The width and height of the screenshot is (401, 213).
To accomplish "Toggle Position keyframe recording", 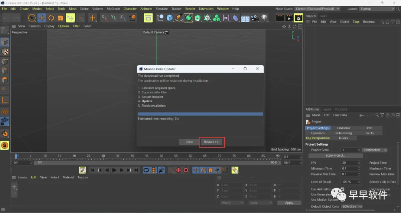I will tap(196, 170).
